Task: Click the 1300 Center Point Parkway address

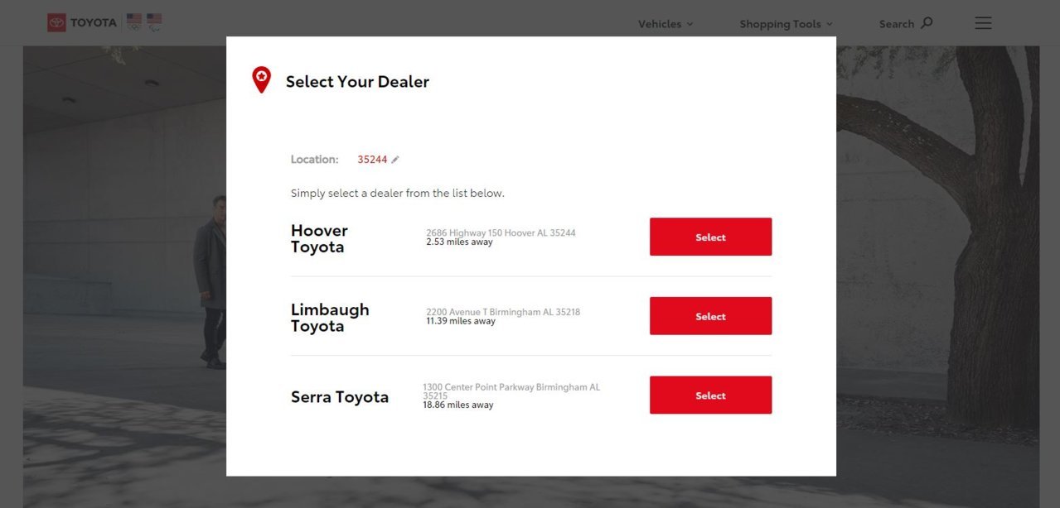Action: pyautogui.click(x=511, y=391)
